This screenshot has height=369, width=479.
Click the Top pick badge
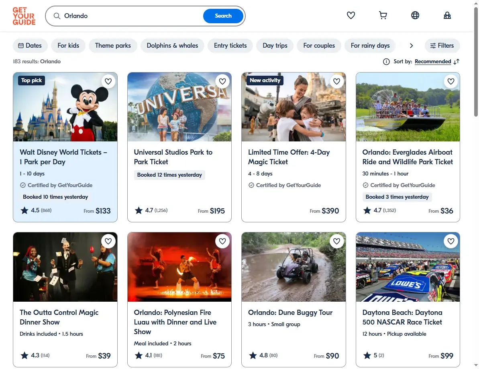click(x=31, y=81)
